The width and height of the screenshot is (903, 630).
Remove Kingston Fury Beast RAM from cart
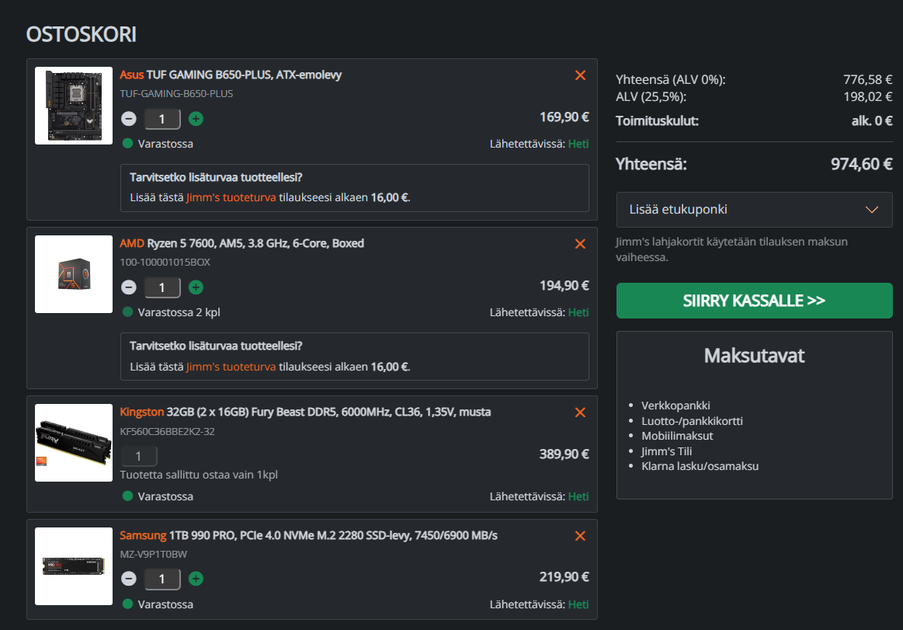580,412
